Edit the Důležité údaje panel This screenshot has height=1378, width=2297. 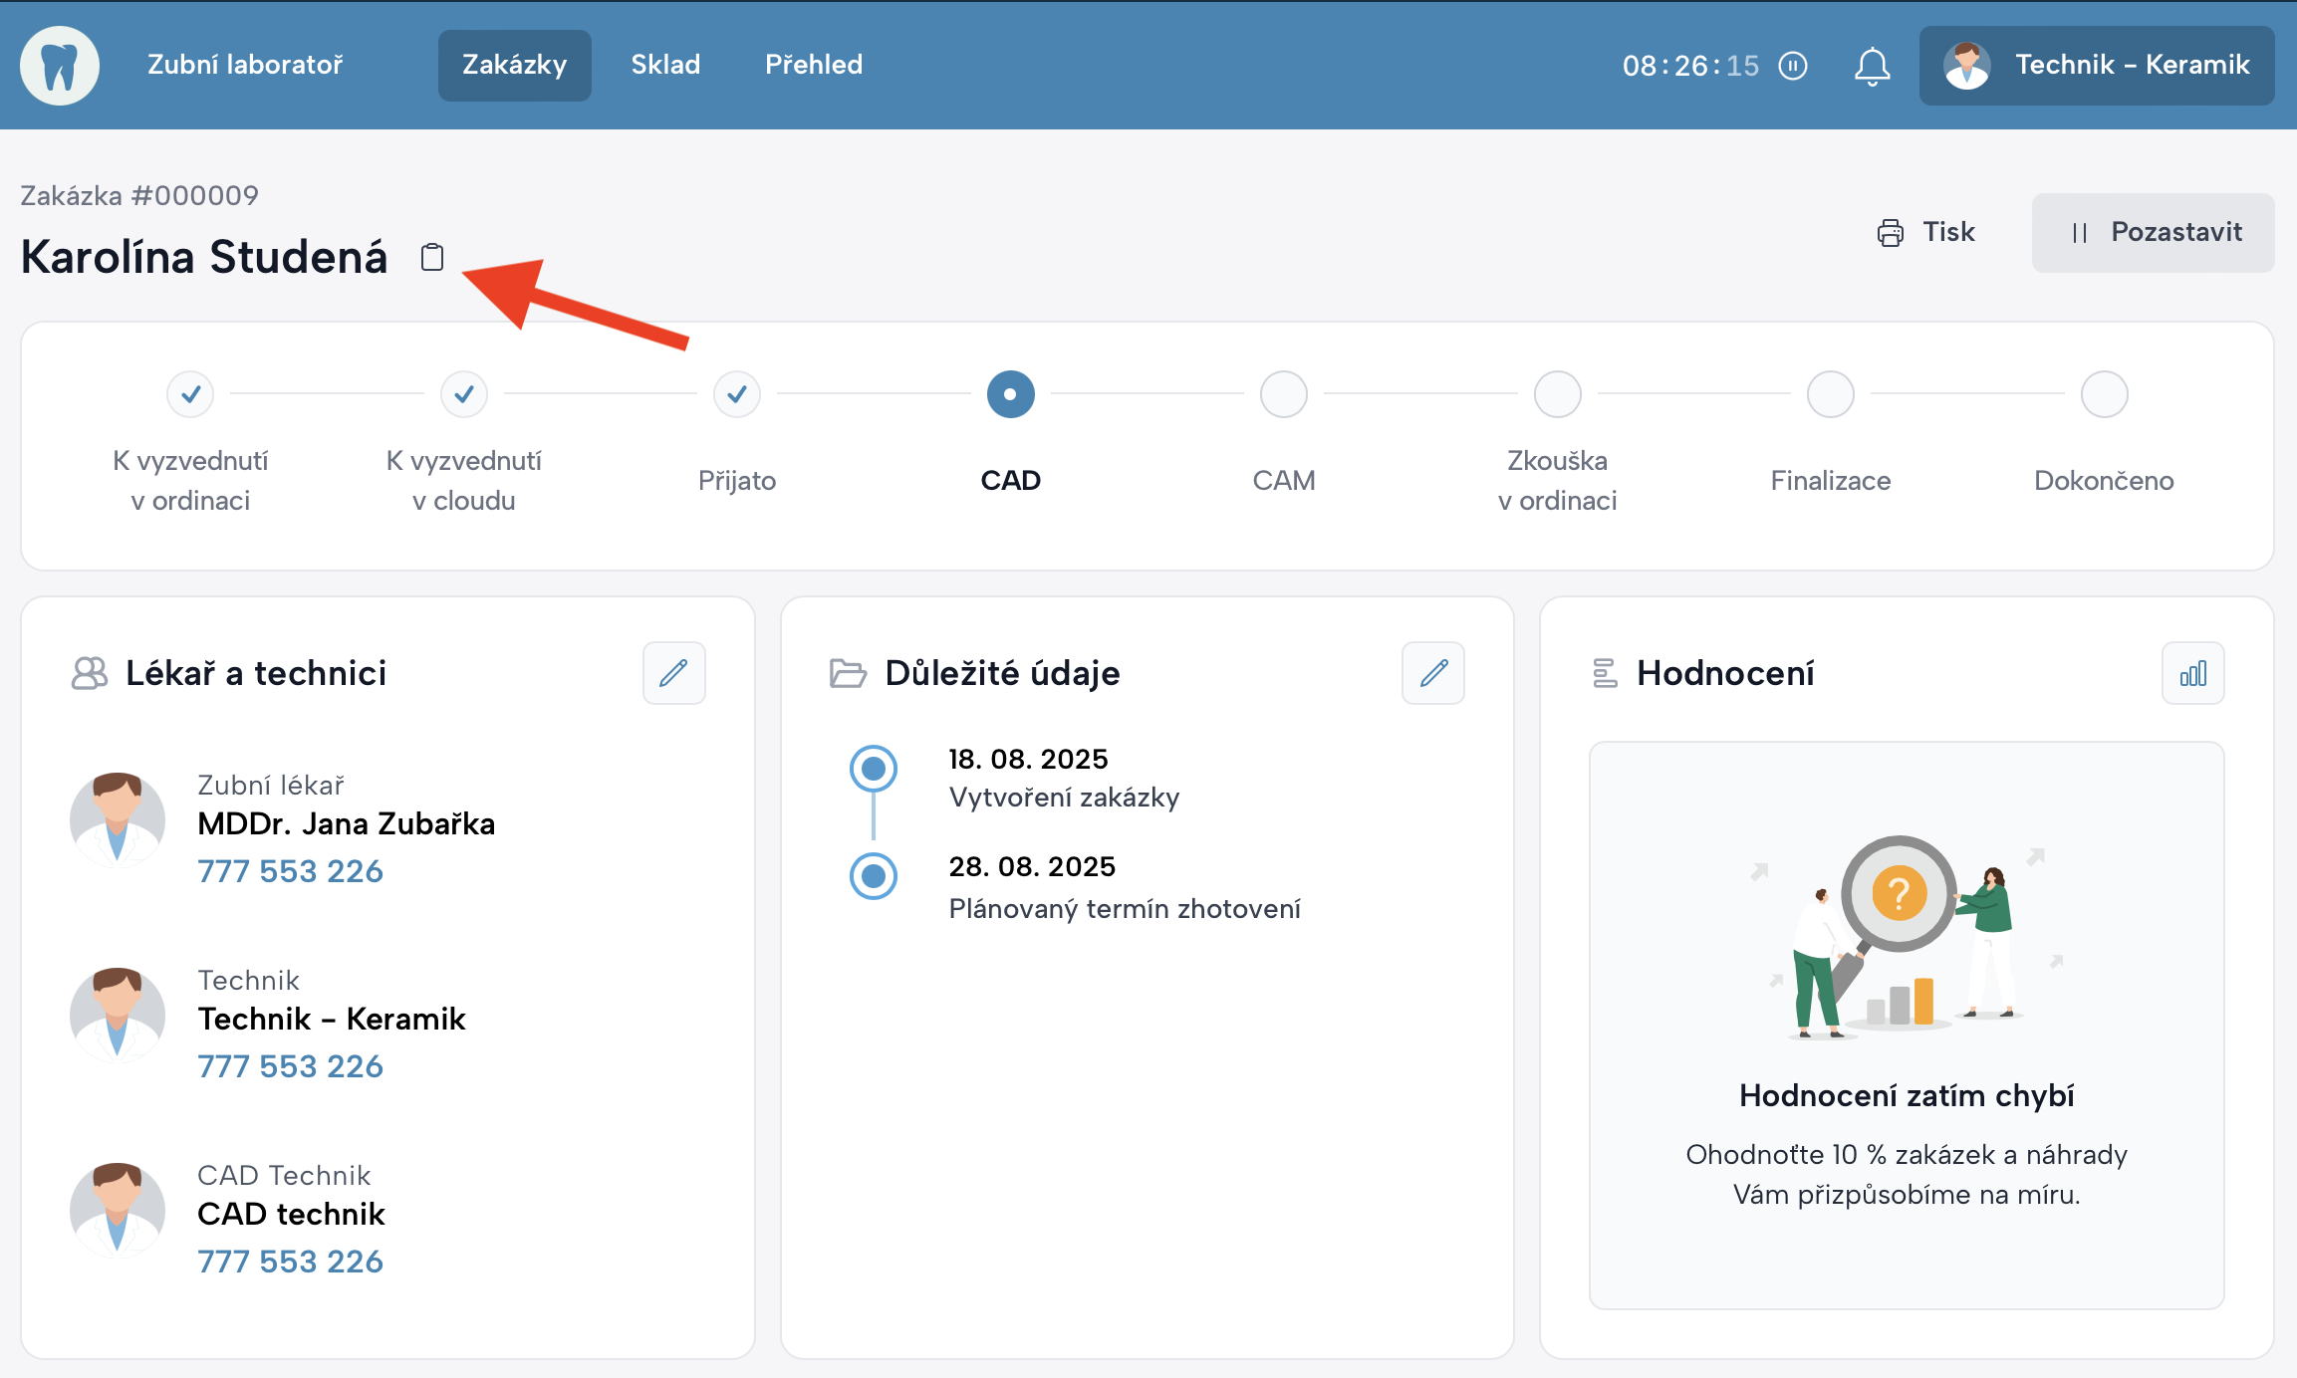click(x=1432, y=673)
